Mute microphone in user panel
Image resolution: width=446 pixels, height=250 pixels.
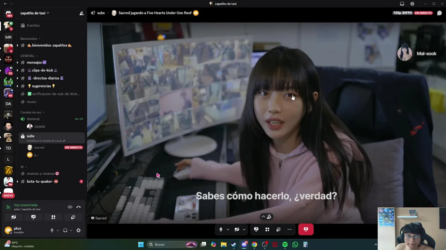pos(52,230)
